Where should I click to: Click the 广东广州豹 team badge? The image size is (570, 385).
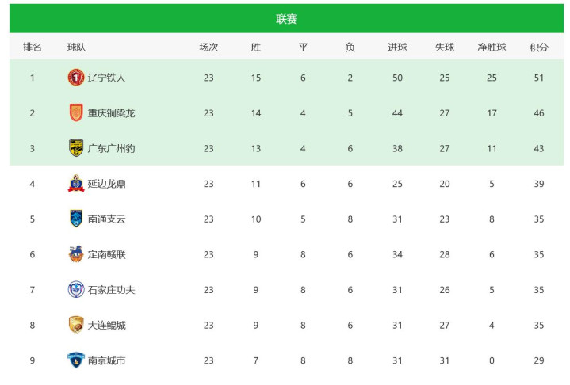coord(75,148)
